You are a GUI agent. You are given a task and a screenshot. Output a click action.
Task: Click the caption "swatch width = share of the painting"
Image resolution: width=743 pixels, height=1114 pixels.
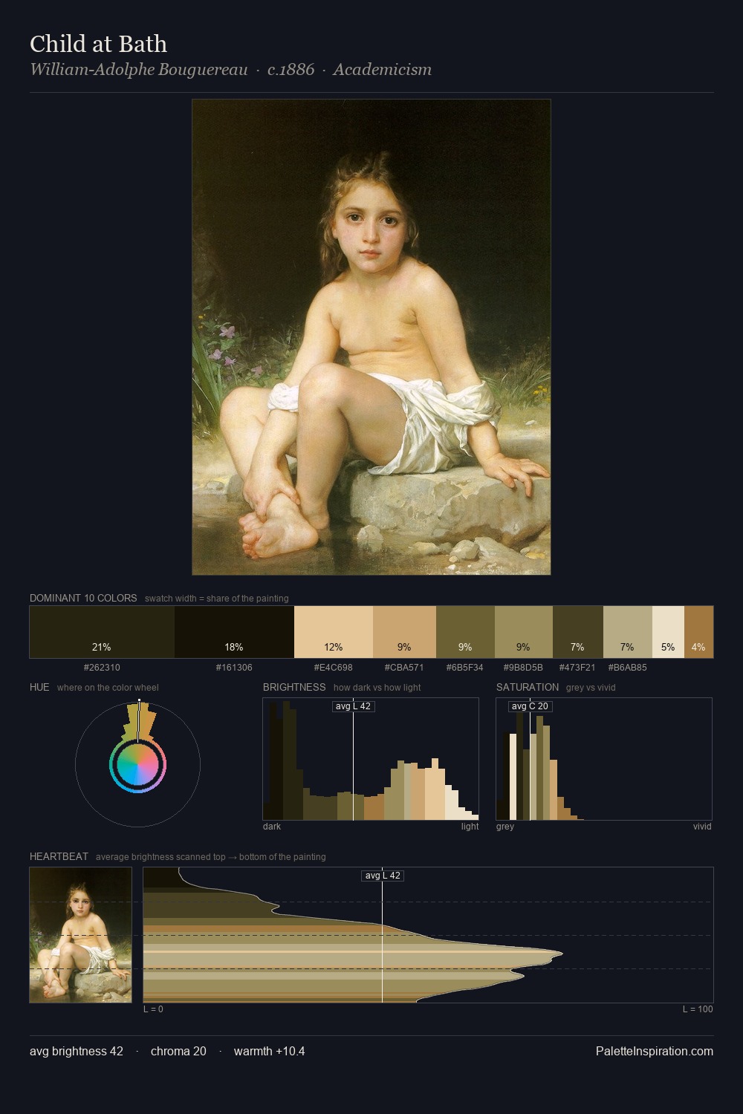point(217,599)
